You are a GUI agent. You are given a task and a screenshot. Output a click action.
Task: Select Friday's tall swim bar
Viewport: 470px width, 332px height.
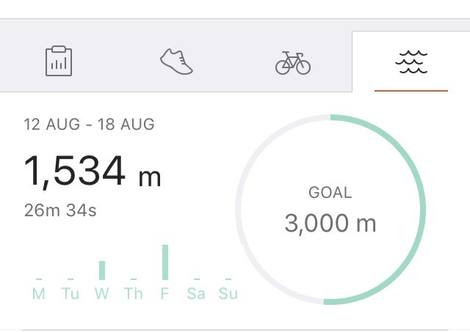[165, 262]
